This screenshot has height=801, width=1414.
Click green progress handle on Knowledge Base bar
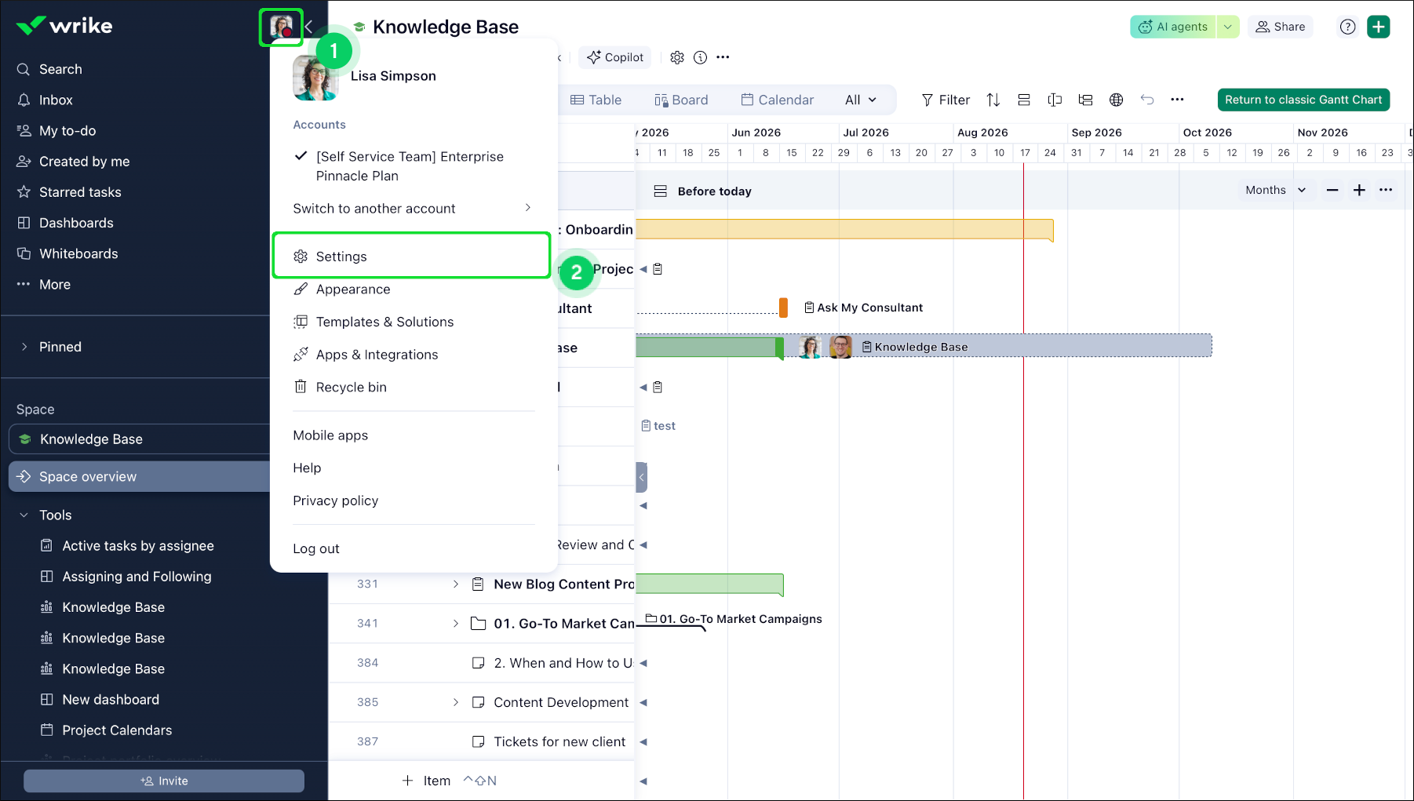pos(780,348)
